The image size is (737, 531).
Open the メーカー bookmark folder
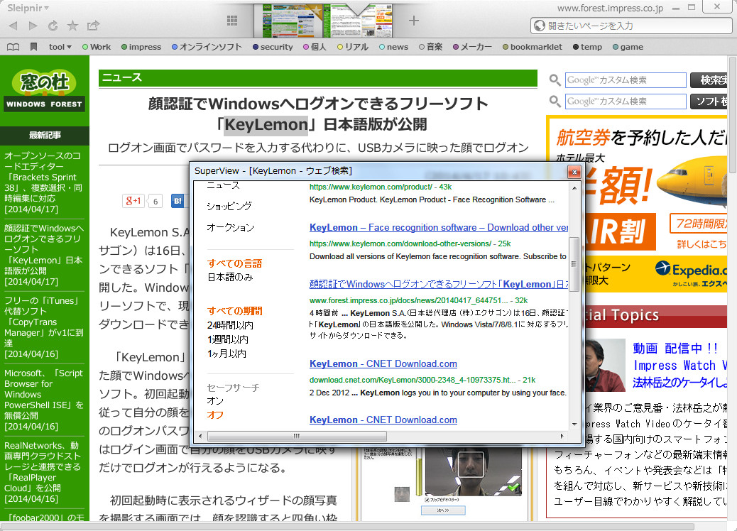coord(472,47)
